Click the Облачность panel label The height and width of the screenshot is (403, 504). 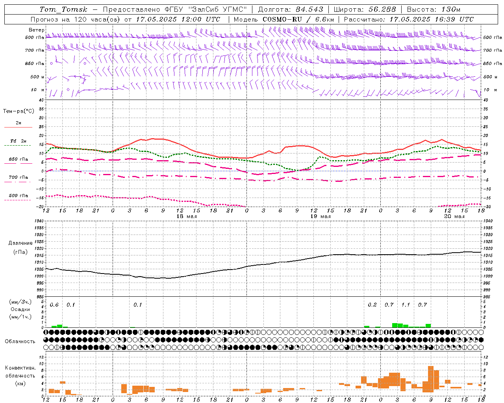coord(20,341)
